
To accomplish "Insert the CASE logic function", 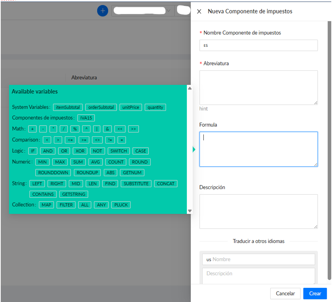I will coord(141,151).
